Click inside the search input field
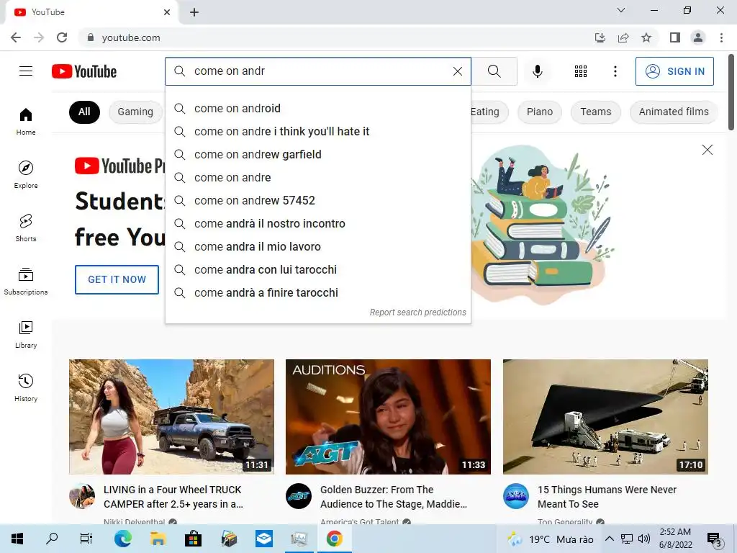737x553 pixels. (x=320, y=71)
